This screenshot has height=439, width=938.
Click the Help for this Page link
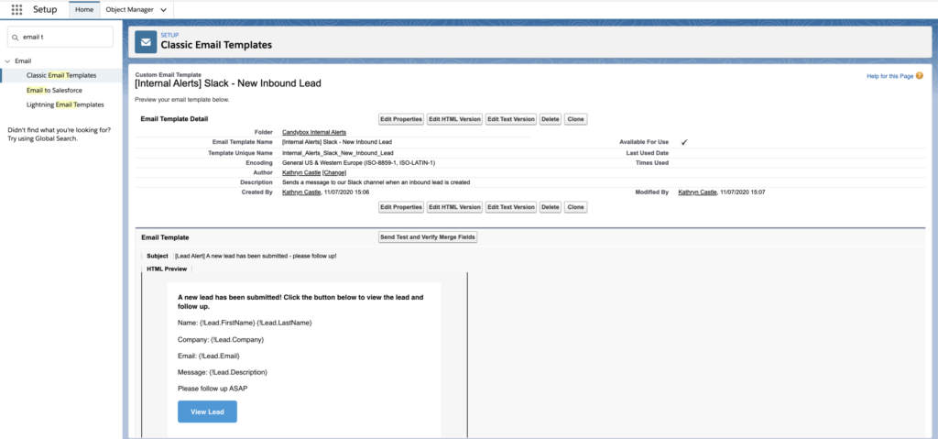coord(889,77)
